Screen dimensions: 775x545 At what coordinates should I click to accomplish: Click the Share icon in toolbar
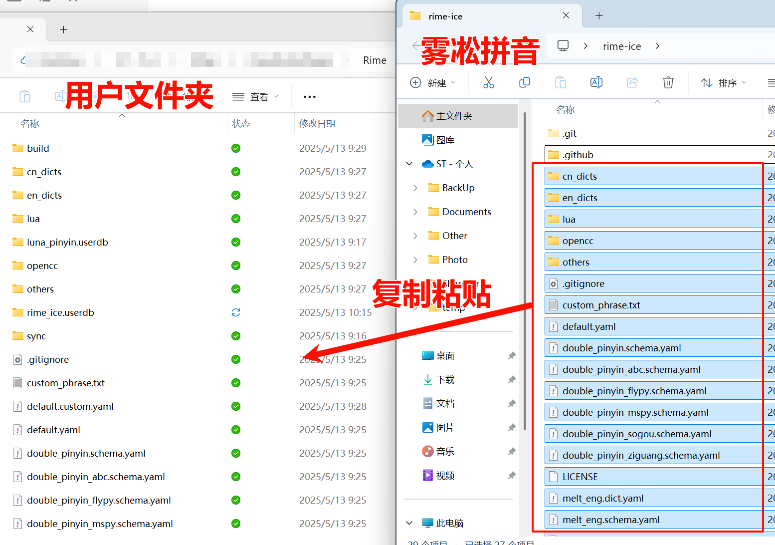coord(632,82)
